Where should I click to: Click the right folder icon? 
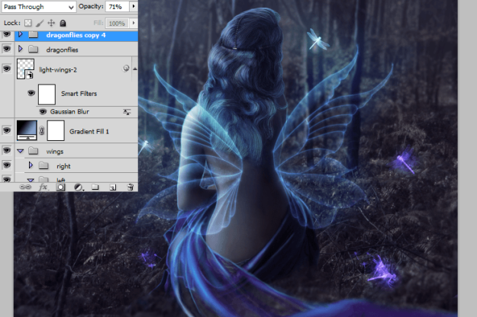pyautogui.click(x=44, y=165)
